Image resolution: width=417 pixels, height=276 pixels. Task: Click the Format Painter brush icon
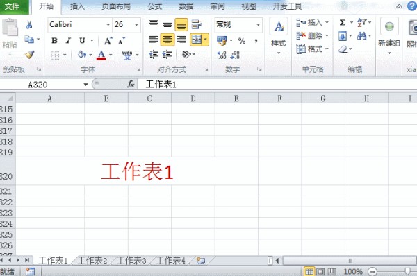[x=29, y=54]
